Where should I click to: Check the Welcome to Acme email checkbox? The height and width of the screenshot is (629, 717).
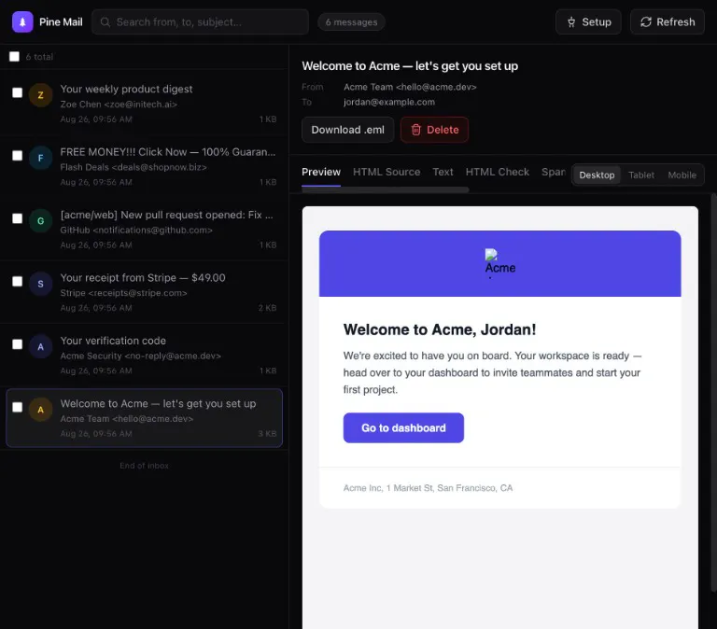[18, 407]
